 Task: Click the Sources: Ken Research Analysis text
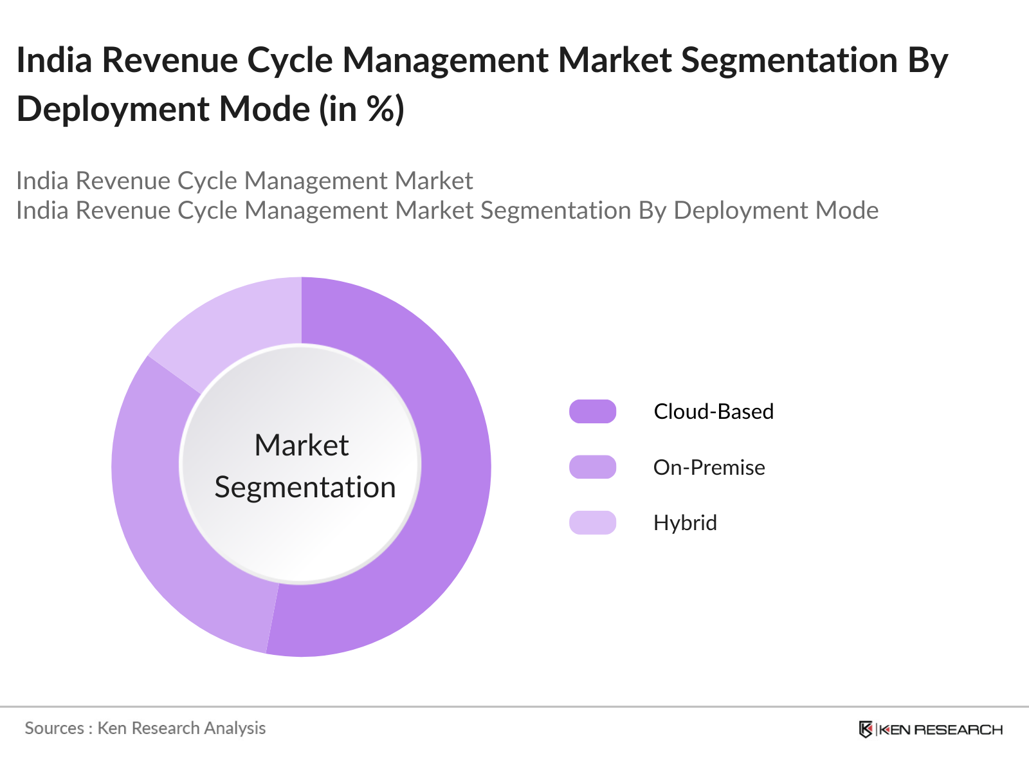click(145, 728)
